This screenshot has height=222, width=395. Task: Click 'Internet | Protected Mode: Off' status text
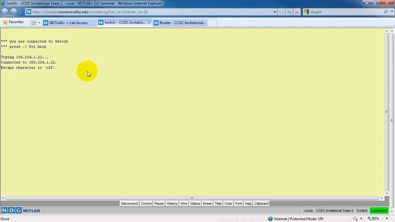click(x=298, y=219)
